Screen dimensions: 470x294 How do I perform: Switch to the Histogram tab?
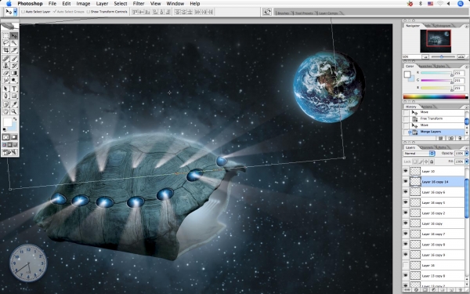443,26
